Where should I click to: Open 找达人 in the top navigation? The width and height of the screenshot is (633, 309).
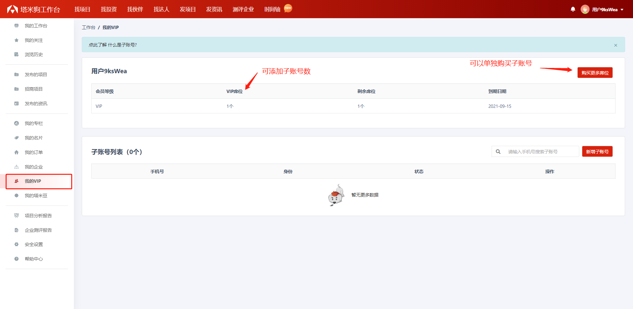point(162,9)
